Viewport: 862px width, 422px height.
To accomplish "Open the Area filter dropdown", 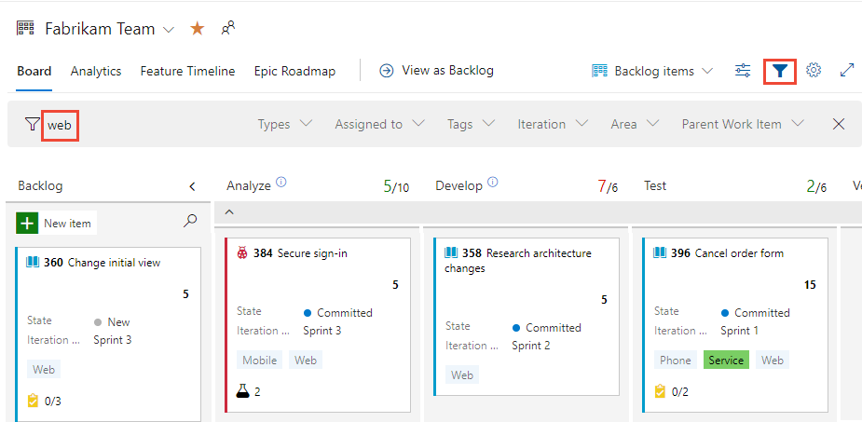I will click(x=635, y=124).
